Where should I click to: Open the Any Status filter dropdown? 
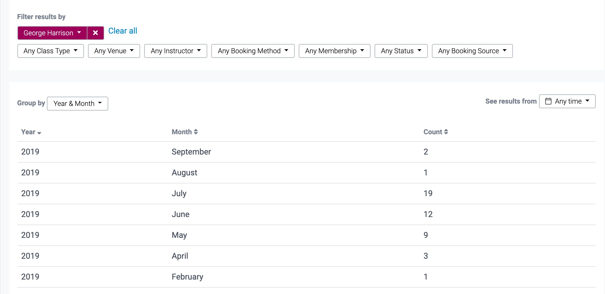[401, 51]
